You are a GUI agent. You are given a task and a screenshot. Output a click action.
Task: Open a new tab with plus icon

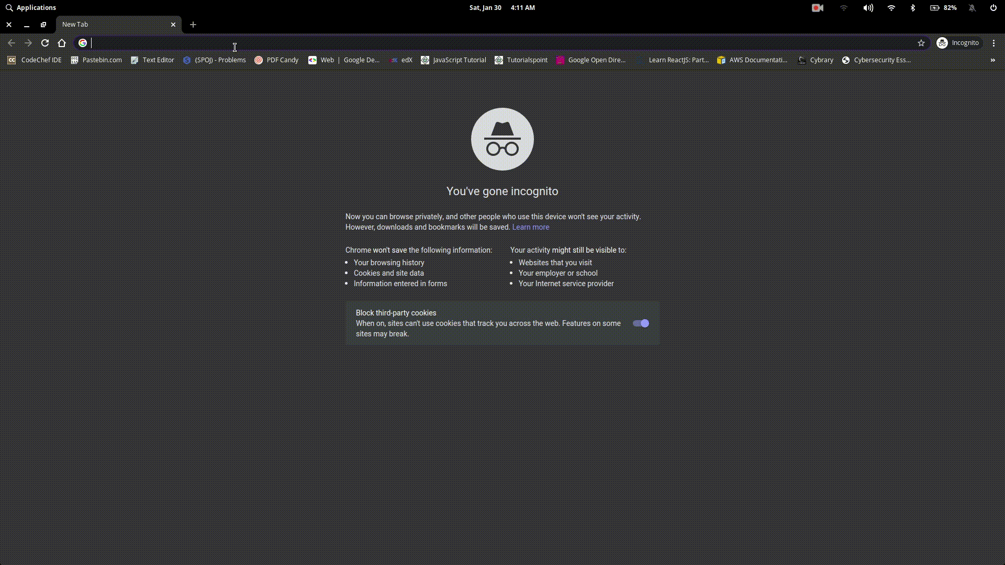tap(193, 25)
